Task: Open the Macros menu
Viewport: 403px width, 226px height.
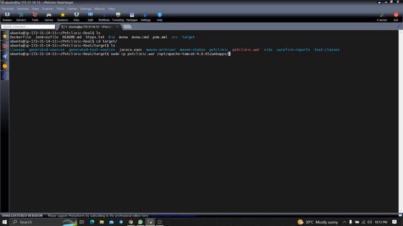Action: (x=99, y=9)
